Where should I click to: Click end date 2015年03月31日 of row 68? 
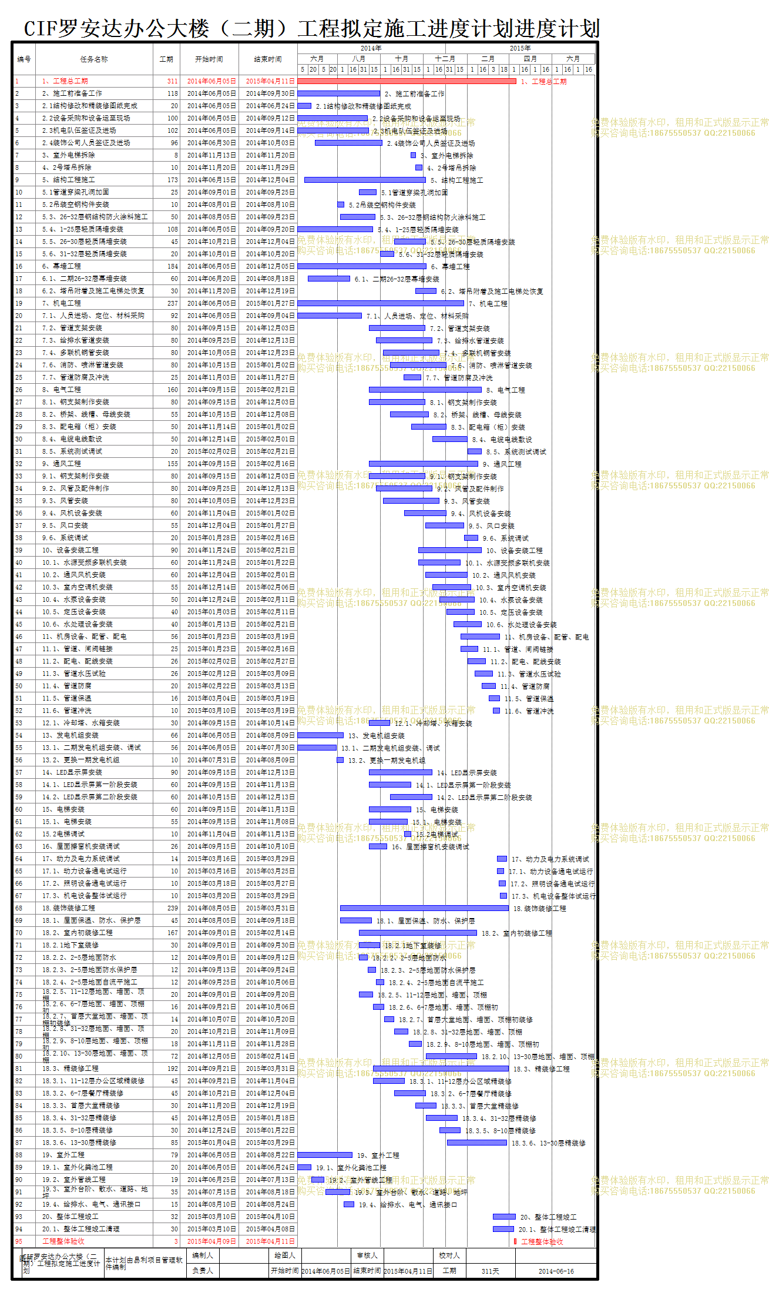pyautogui.click(x=268, y=908)
